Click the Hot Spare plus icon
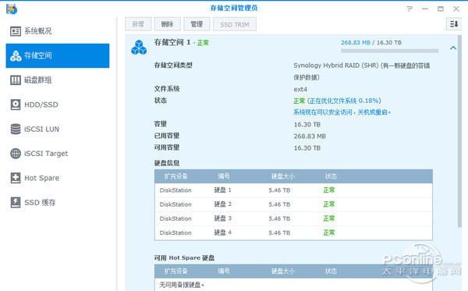Image resolution: width=468 pixels, height=291 pixels. coord(16,178)
